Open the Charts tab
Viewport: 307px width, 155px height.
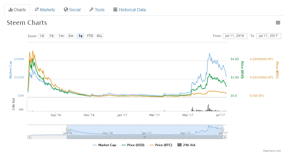[17, 10]
